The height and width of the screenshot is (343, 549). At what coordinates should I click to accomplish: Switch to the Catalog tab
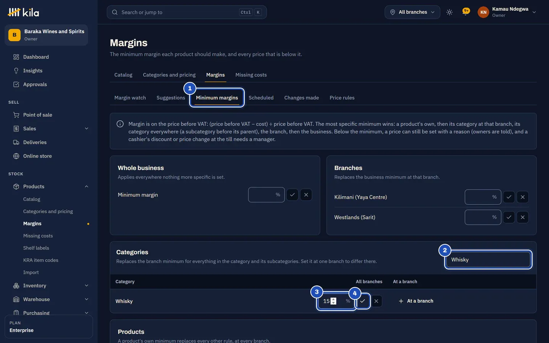(123, 75)
